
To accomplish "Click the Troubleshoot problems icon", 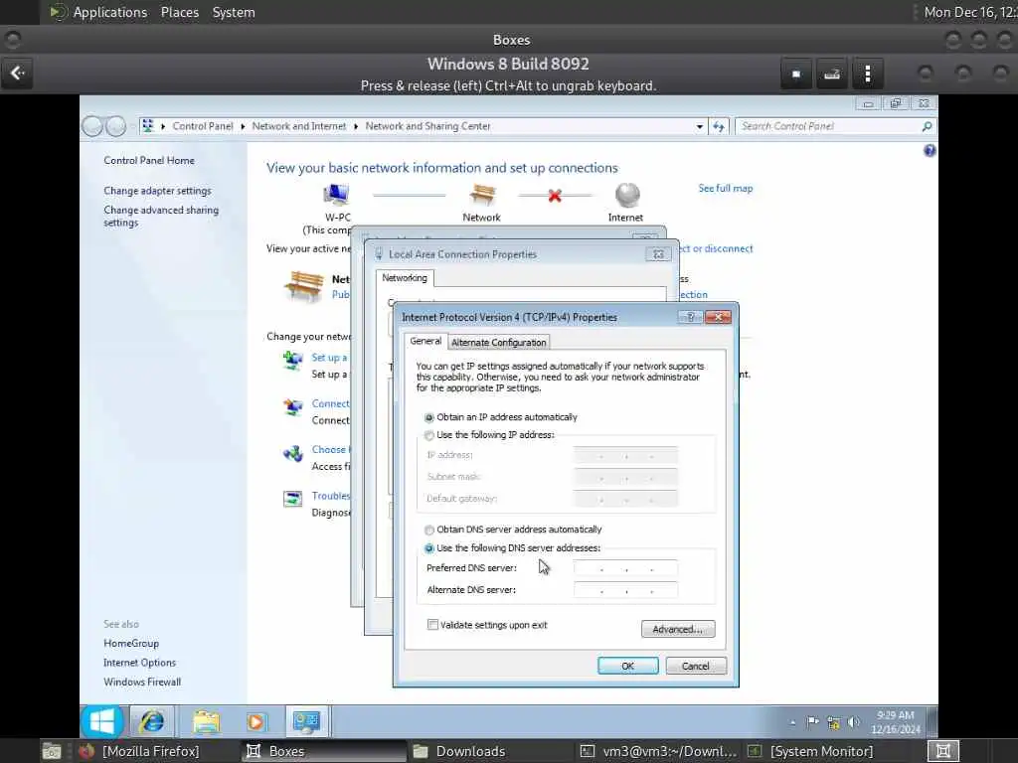I will 293,499.
